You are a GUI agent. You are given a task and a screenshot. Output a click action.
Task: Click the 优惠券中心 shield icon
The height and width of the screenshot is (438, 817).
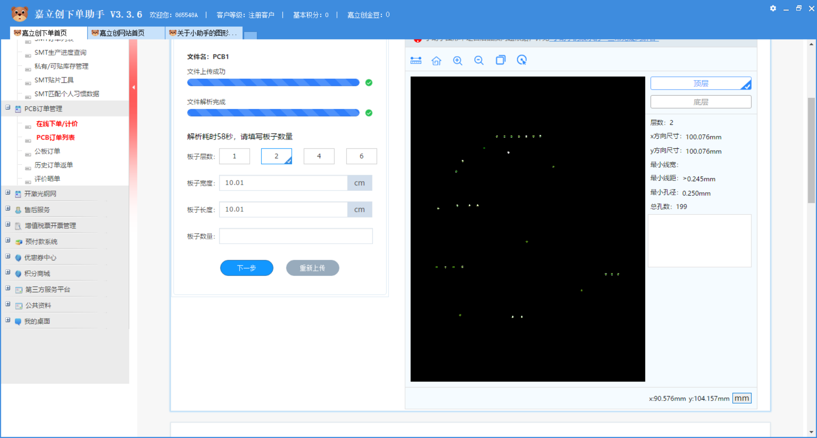(x=18, y=258)
